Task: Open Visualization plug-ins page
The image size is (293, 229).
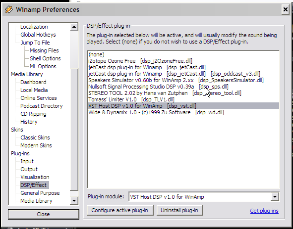Action: pyautogui.click(x=35, y=177)
